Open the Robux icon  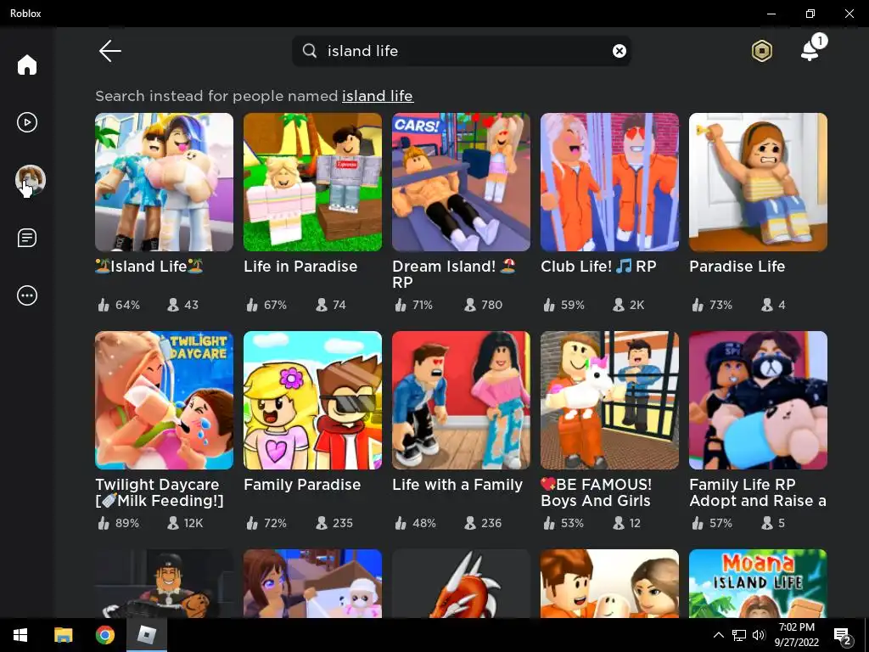[761, 51]
